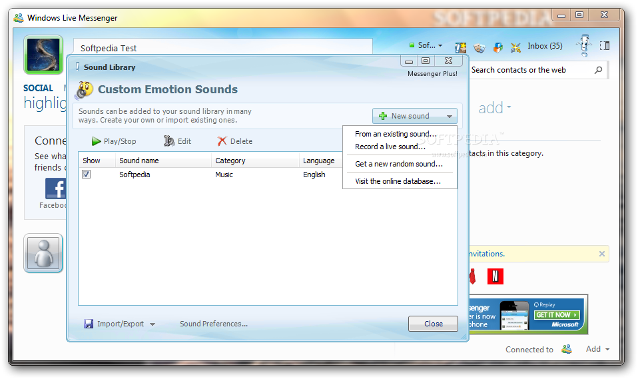Click the Replay link in ad
This screenshot has height=379, width=638.
pos(544,304)
